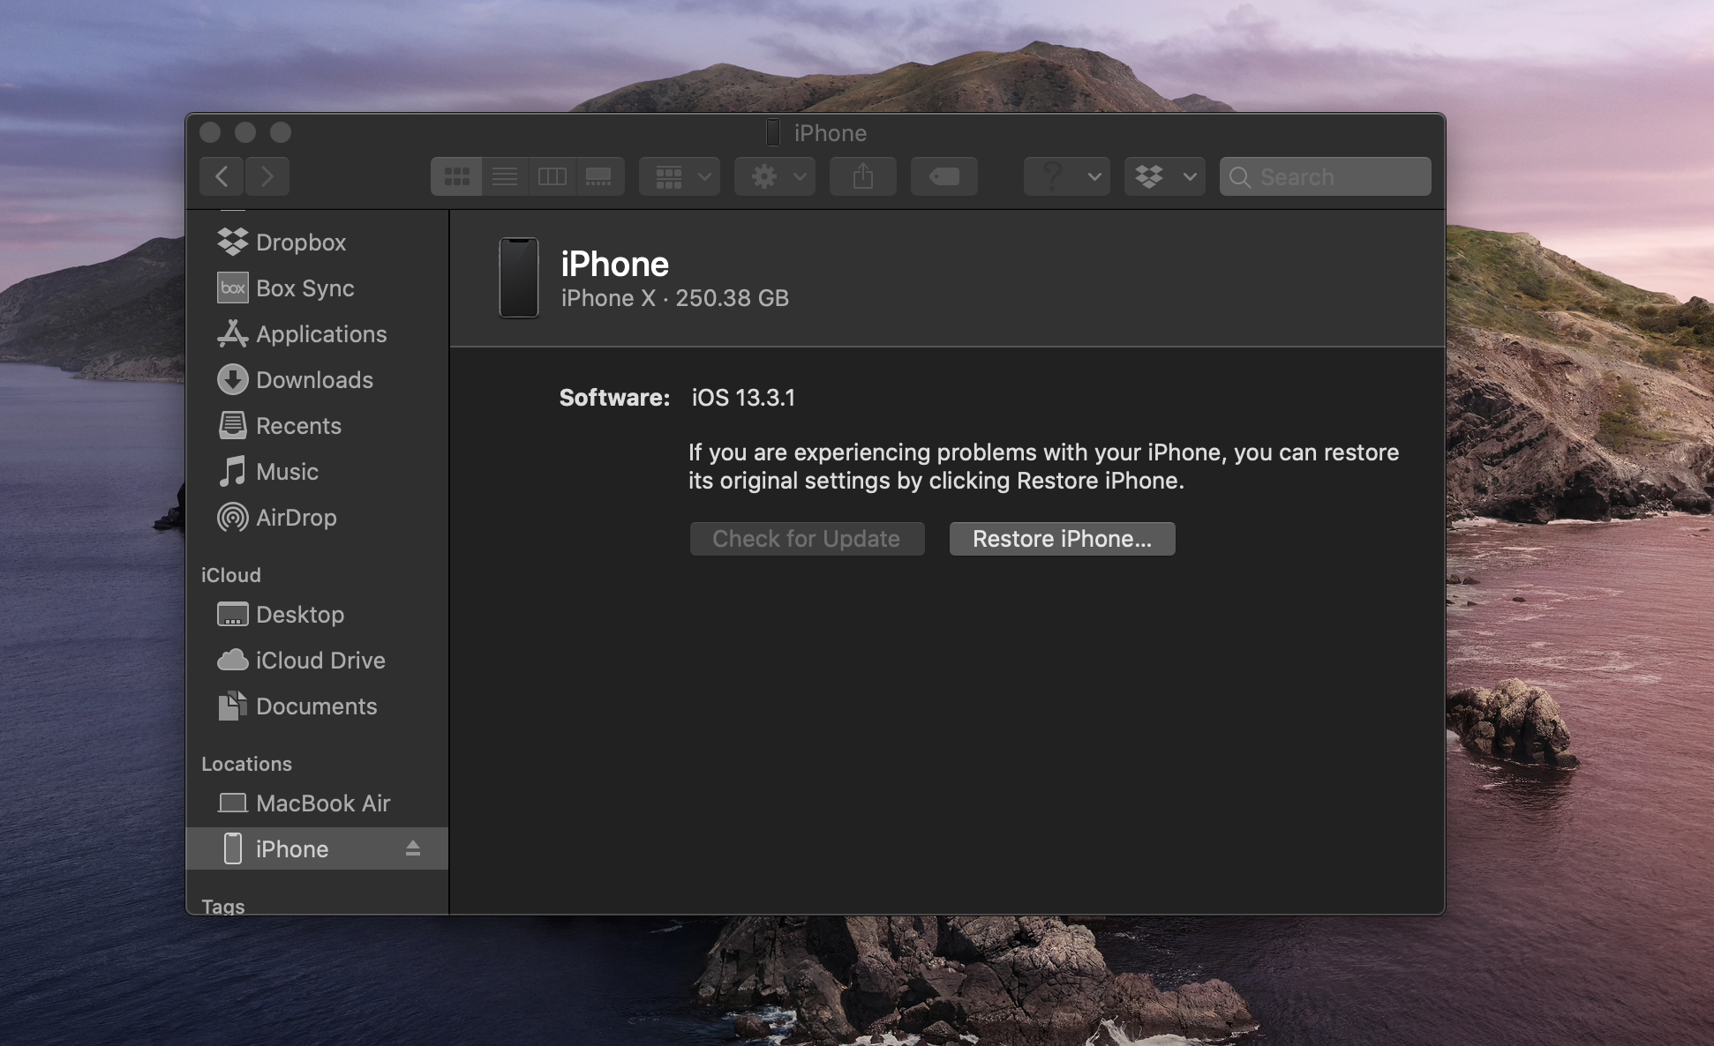
Task: Open AirDrop from the sidebar
Action: [x=296, y=518]
